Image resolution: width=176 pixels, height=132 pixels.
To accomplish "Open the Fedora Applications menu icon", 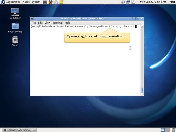I will 3,2.
